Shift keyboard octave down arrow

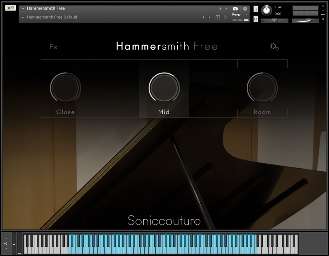coord(6,248)
